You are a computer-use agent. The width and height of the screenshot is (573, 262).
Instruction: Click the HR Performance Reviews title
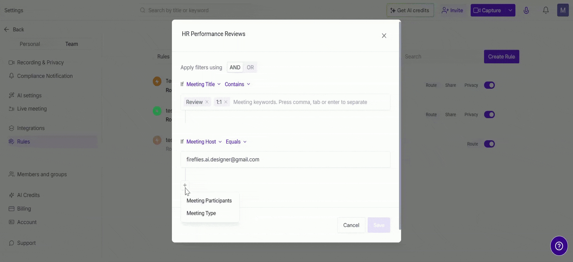click(x=213, y=34)
